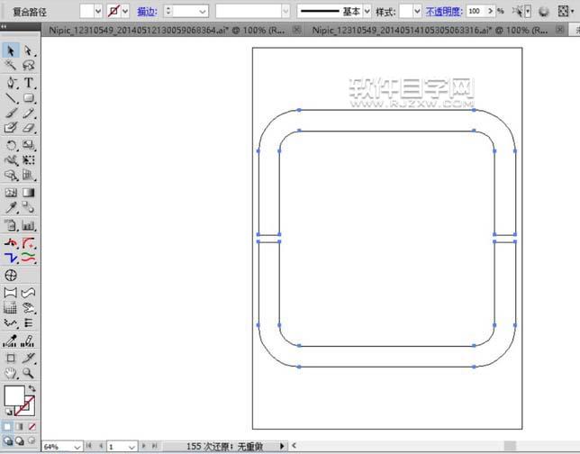Set paint mode to Gradient
Image resolution: width=580 pixels, height=454 pixels.
[20, 427]
